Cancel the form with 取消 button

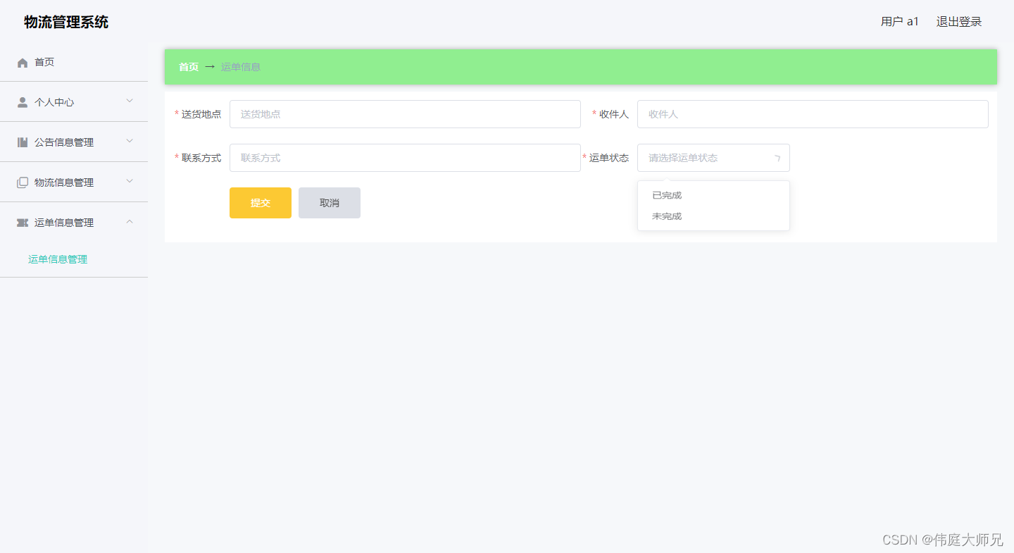tap(330, 203)
